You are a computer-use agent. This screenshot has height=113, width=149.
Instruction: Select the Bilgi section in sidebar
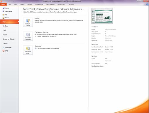click(9, 22)
